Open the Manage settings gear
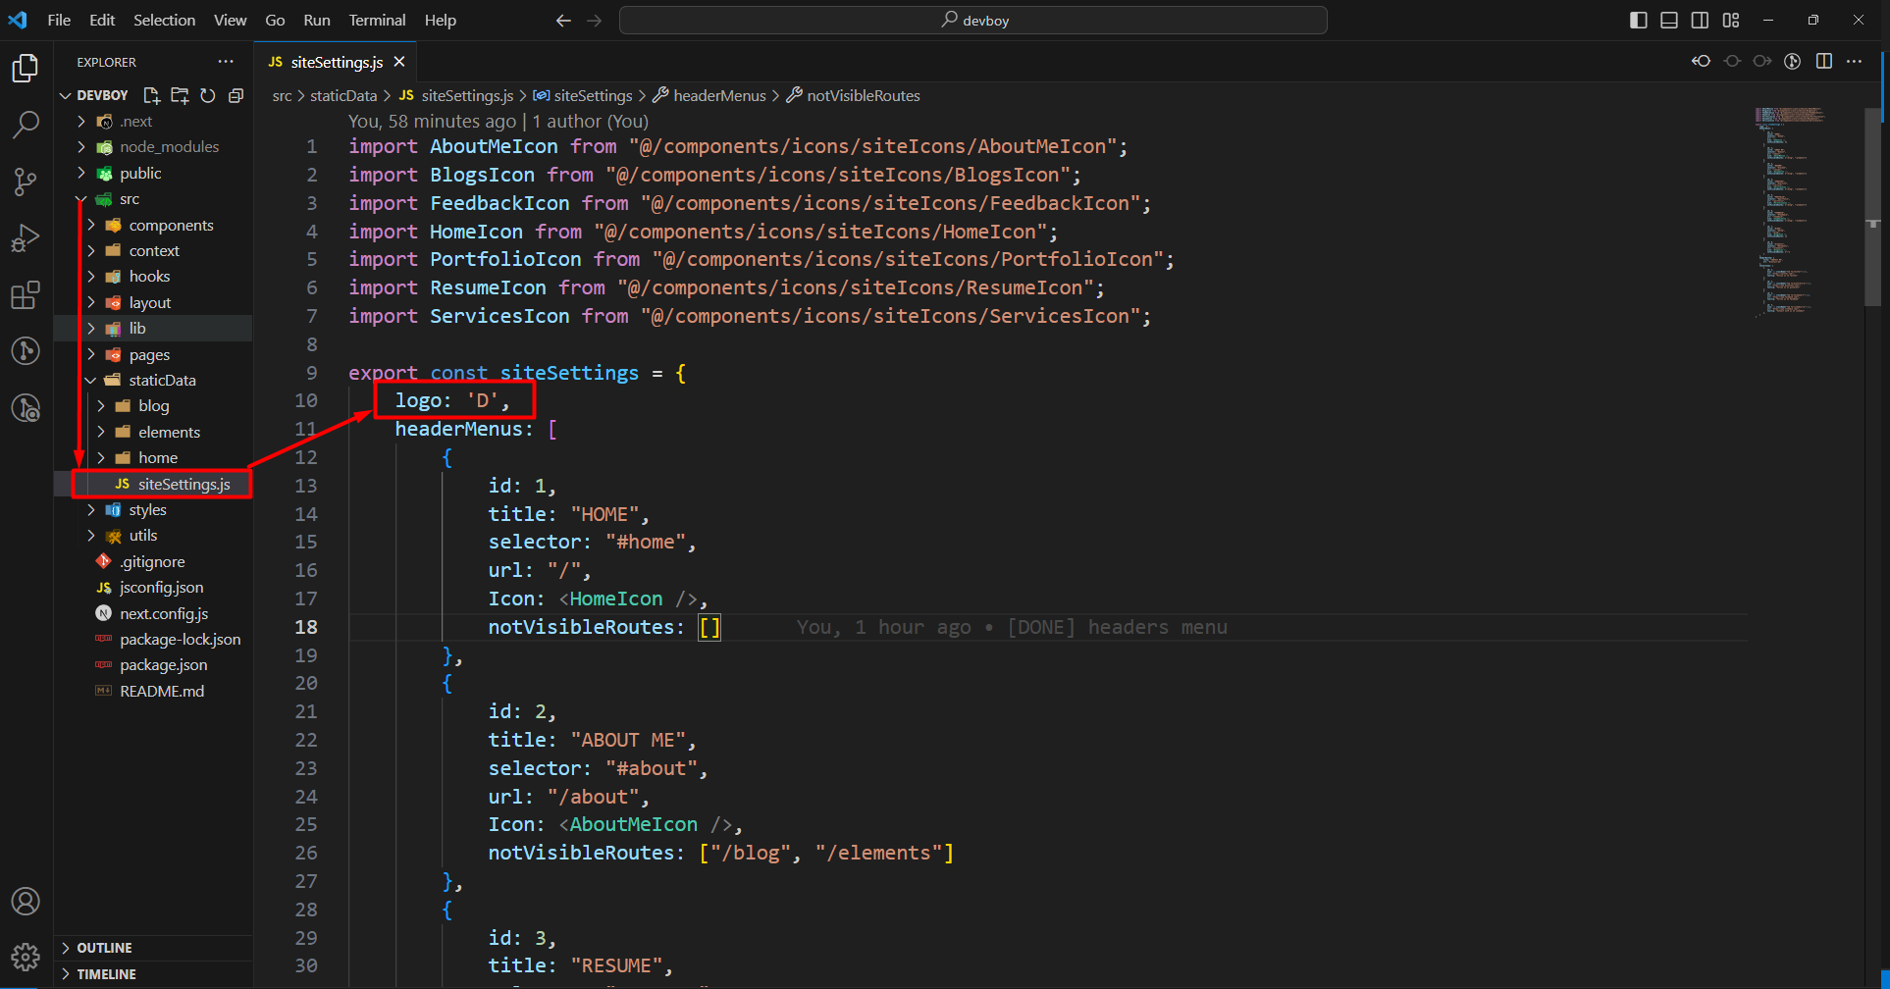1890x989 pixels. [26, 957]
